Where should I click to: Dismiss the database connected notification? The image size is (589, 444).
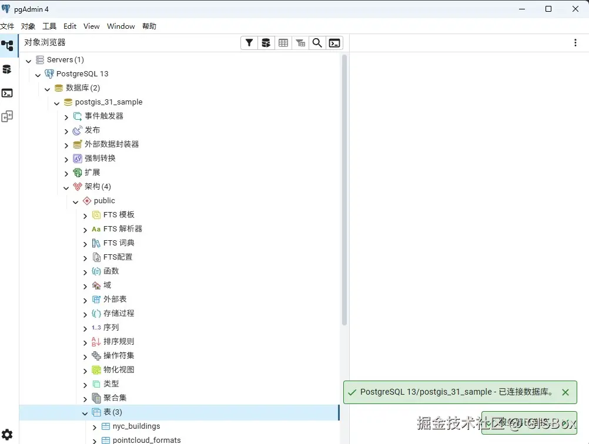click(x=566, y=392)
